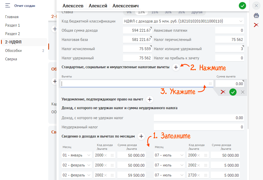
Task: Go to Обособки section in sidebar
Action: pos(13,51)
